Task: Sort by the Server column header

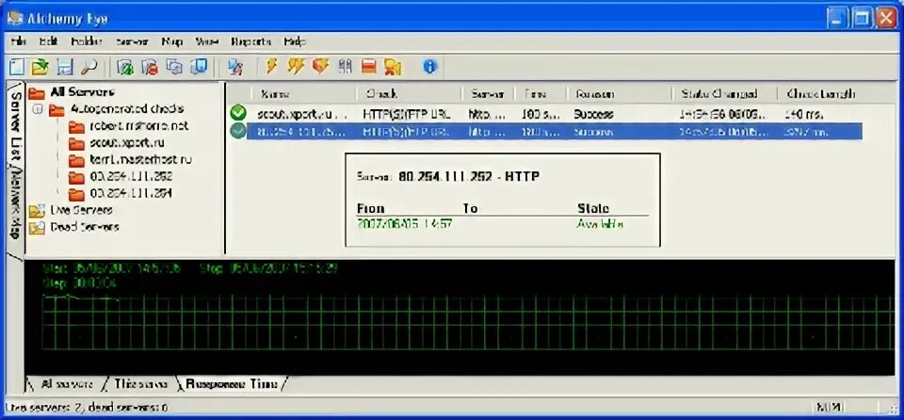Action: 489,93
